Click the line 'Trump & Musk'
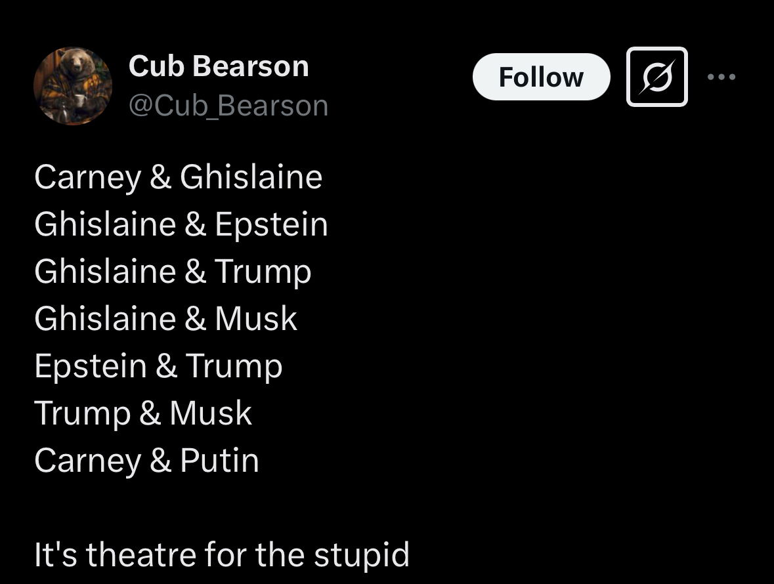This screenshot has width=774, height=584. pos(143,413)
